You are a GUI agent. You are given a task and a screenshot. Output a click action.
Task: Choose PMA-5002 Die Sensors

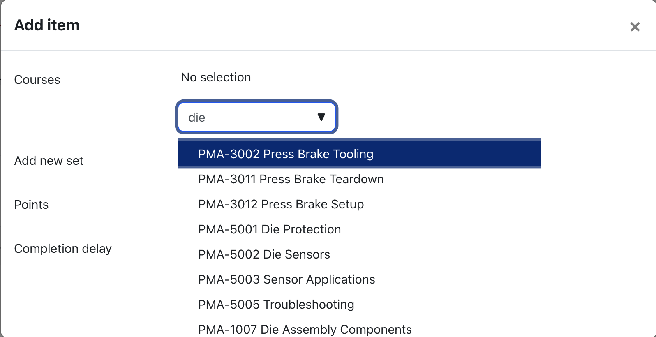point(359,254)
